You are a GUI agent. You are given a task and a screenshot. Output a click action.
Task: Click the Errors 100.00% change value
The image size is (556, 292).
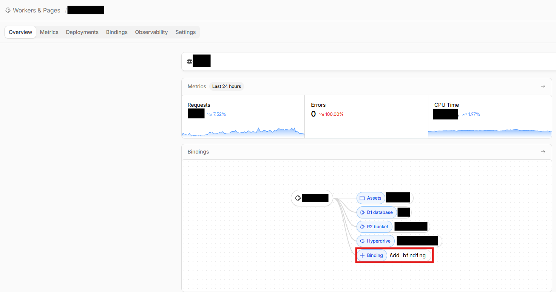tap(334, 114)
